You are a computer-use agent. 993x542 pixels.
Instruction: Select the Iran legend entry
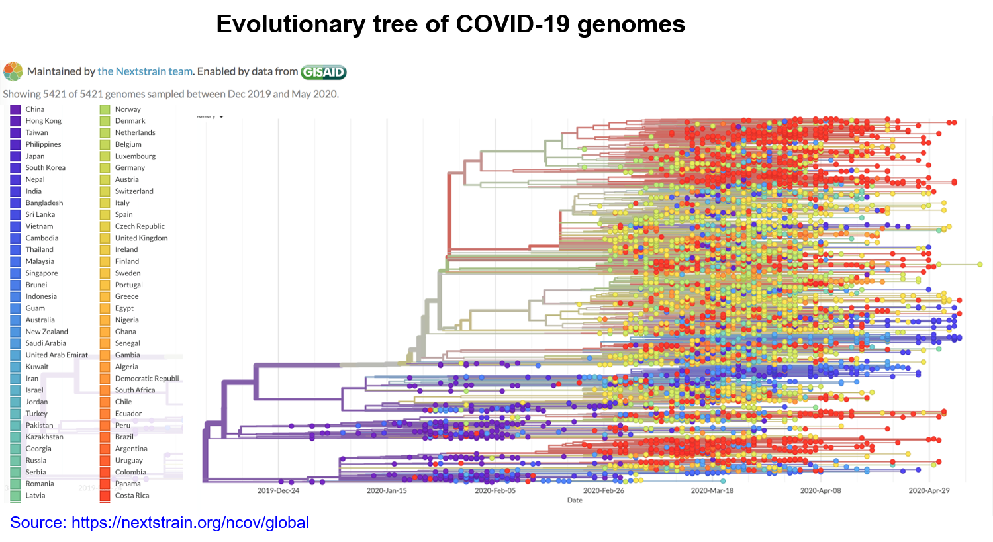32,379
